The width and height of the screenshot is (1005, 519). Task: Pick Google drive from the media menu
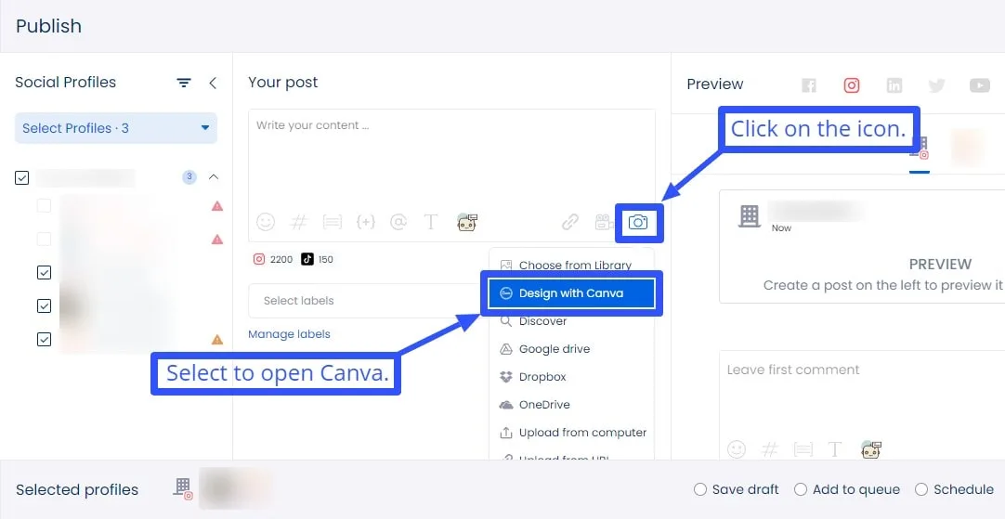coord(571,349)
